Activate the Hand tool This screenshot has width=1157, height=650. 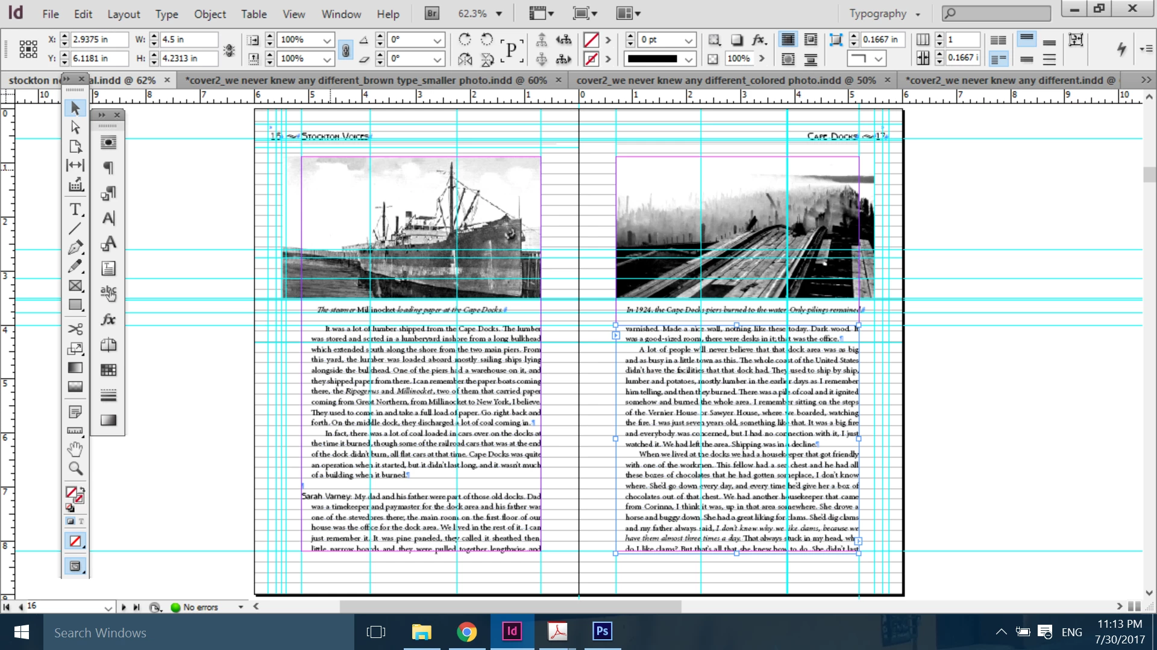75,449
